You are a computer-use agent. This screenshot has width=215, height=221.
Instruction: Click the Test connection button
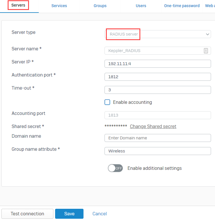28,214
